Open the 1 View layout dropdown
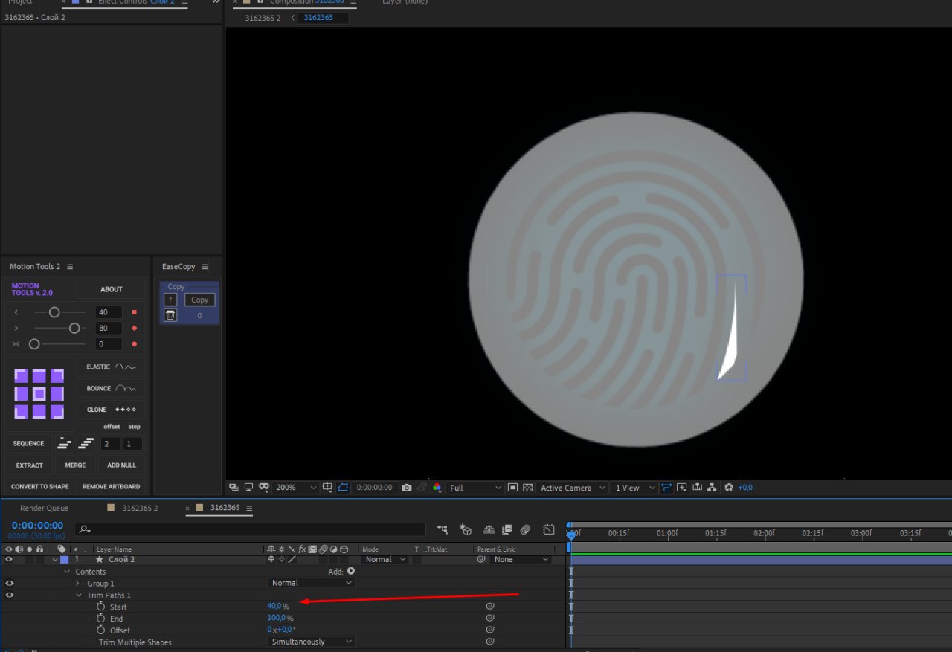Viewport: 952px width, 652px height. coord(634,488)
